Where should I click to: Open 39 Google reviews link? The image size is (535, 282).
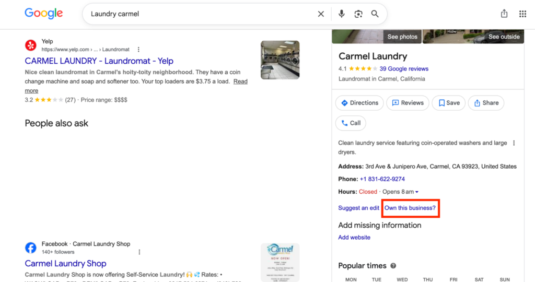[x=404, y=68]
